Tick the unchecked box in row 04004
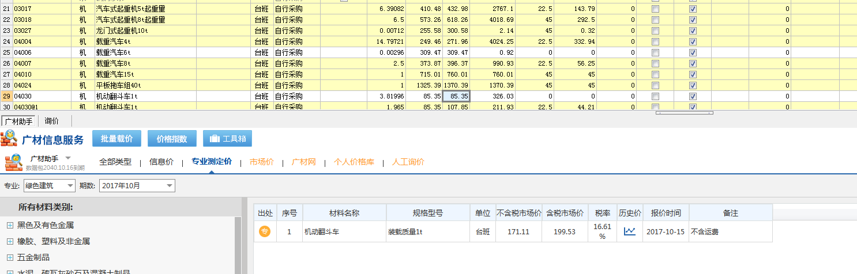This screenshot has height=274, width=857. click(x=655, y=41)
